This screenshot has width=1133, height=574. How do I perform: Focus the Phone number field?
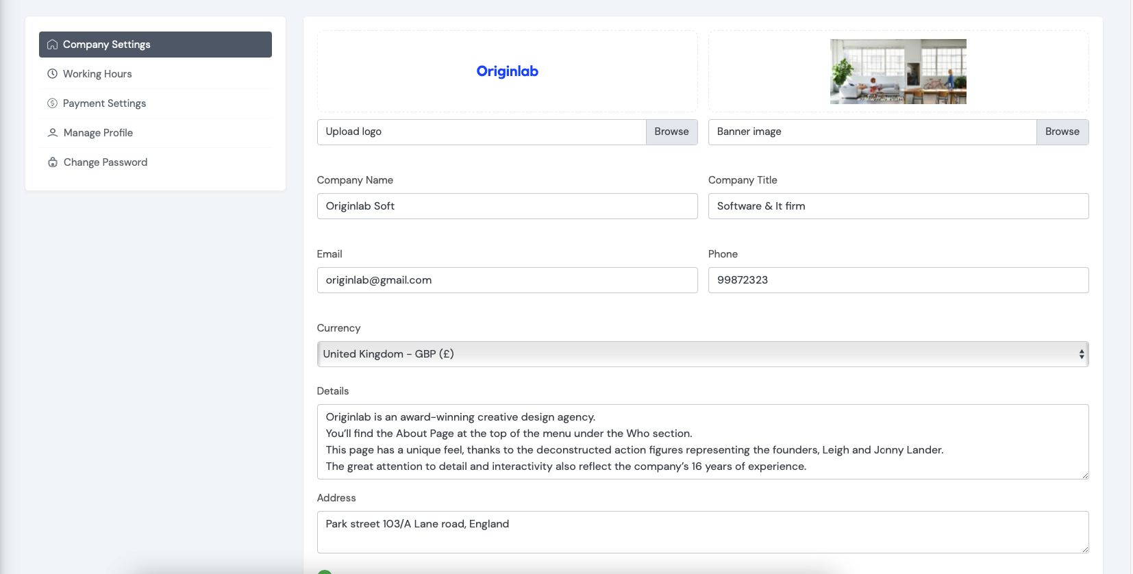coord(899,280)
